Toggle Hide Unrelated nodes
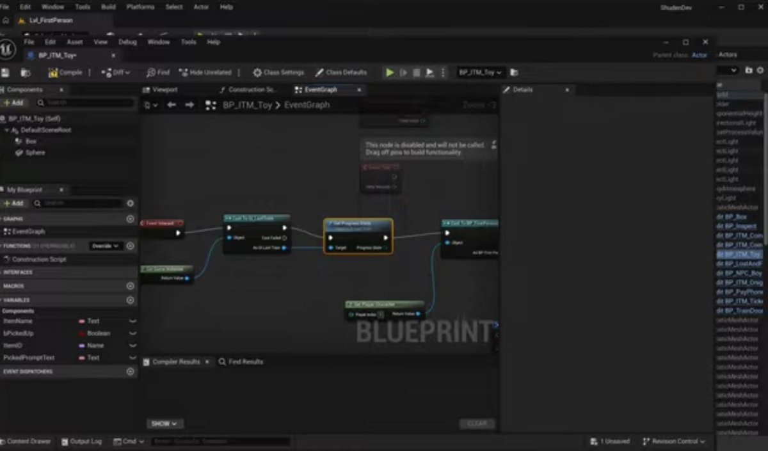This screenshot has height=451, width=768. pos(205,73)
